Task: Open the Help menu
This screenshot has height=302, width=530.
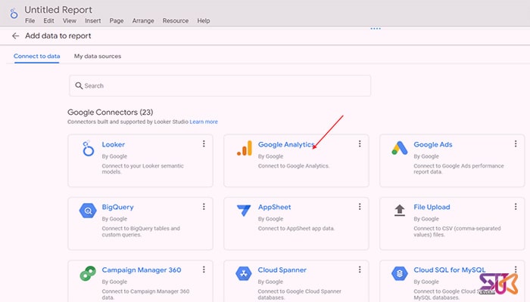Action: pyautogui.click(x=204, y=21)
